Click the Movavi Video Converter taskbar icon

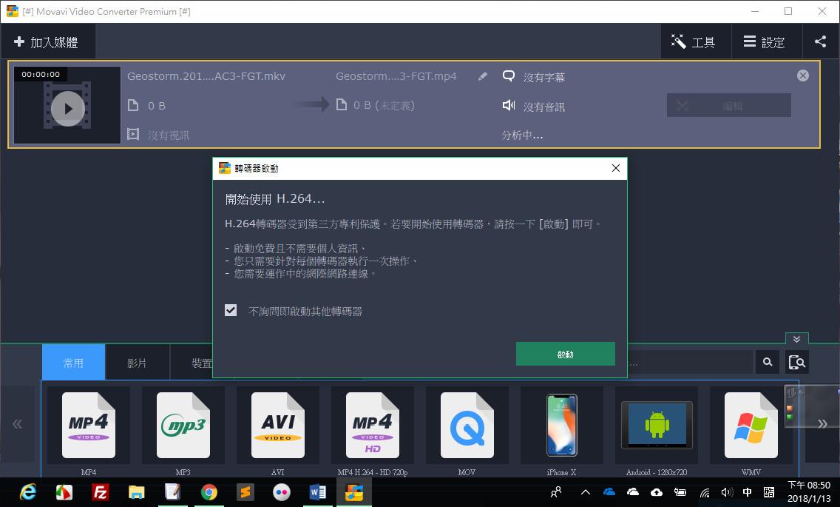click(x=354, y=492)
